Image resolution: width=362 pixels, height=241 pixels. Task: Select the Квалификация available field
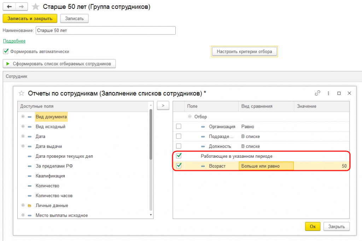click(x=50, y=176)
